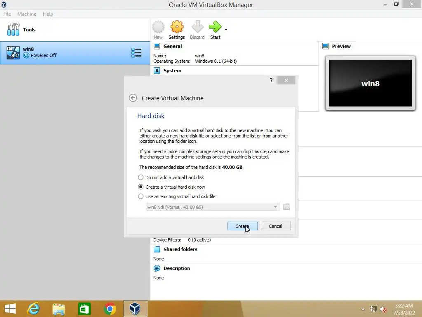This screenshot has height=317, width=422.
Task: Show hidden tray icons arrow
Action: pos(363,309)
